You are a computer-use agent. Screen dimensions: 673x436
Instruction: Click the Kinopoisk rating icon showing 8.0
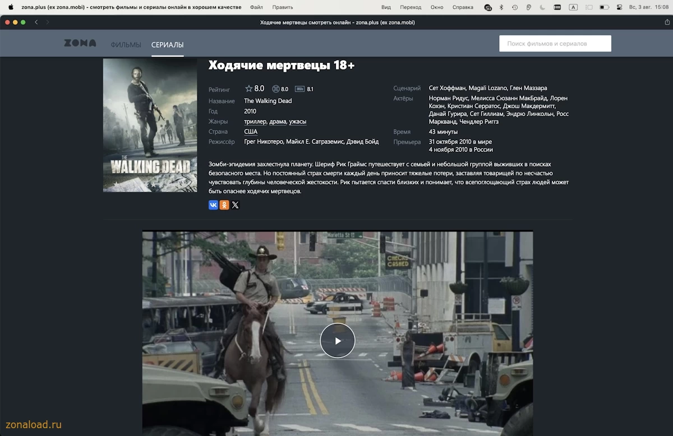(275, 89)
